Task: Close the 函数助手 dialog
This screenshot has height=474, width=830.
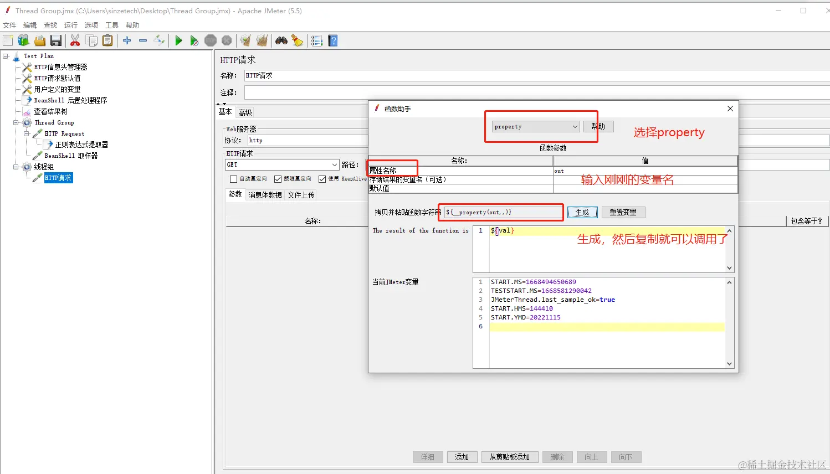Action: (x=730, y=109)
